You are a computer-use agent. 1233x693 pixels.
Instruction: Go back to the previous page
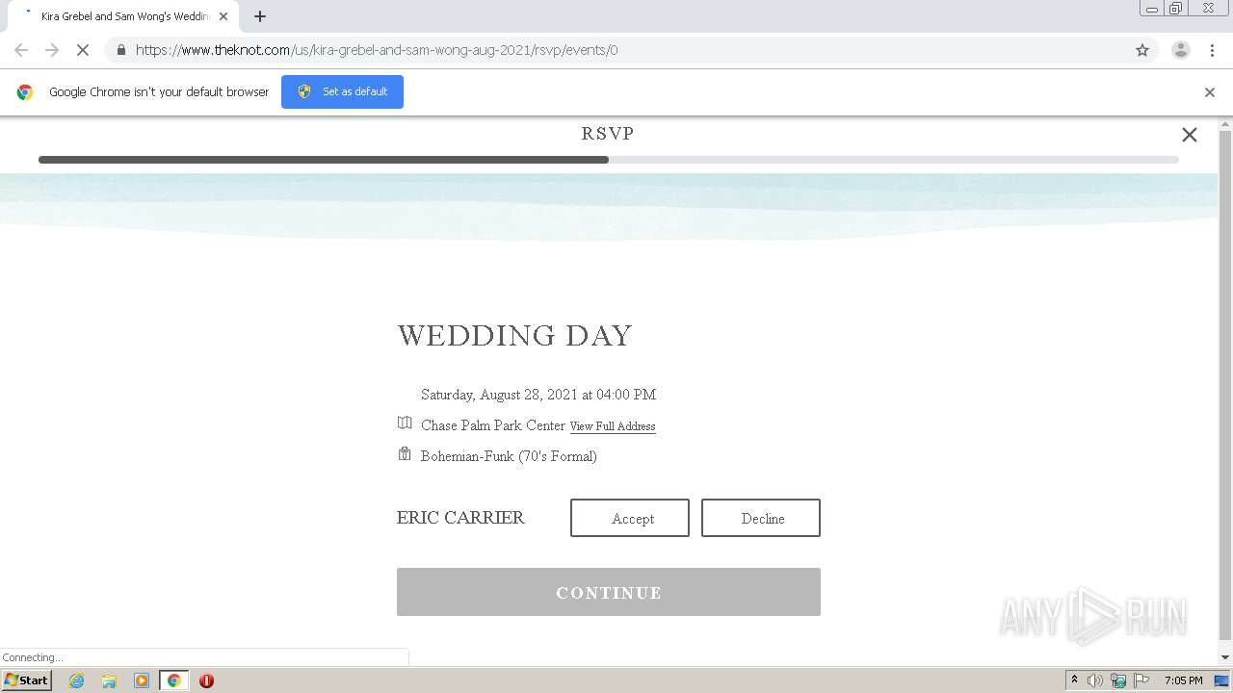pos(21,50)
